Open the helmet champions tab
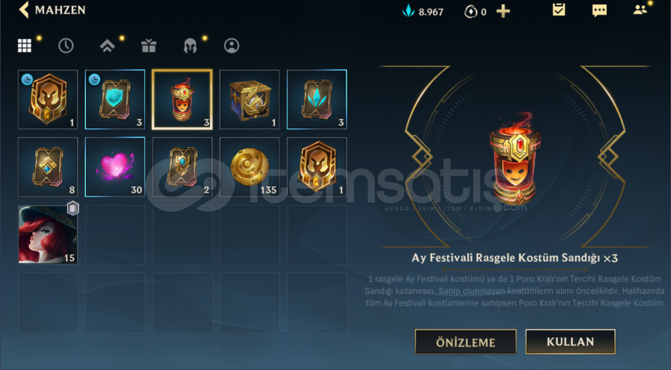The image size is (671, 370). pos(190,46)
